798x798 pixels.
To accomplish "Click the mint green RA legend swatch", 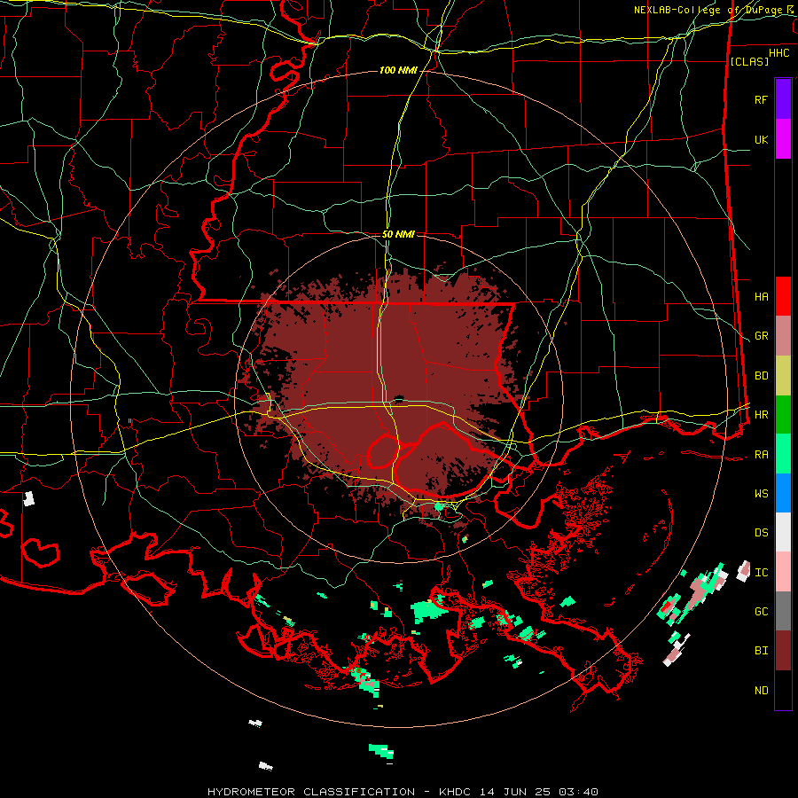I will [783, 454].
